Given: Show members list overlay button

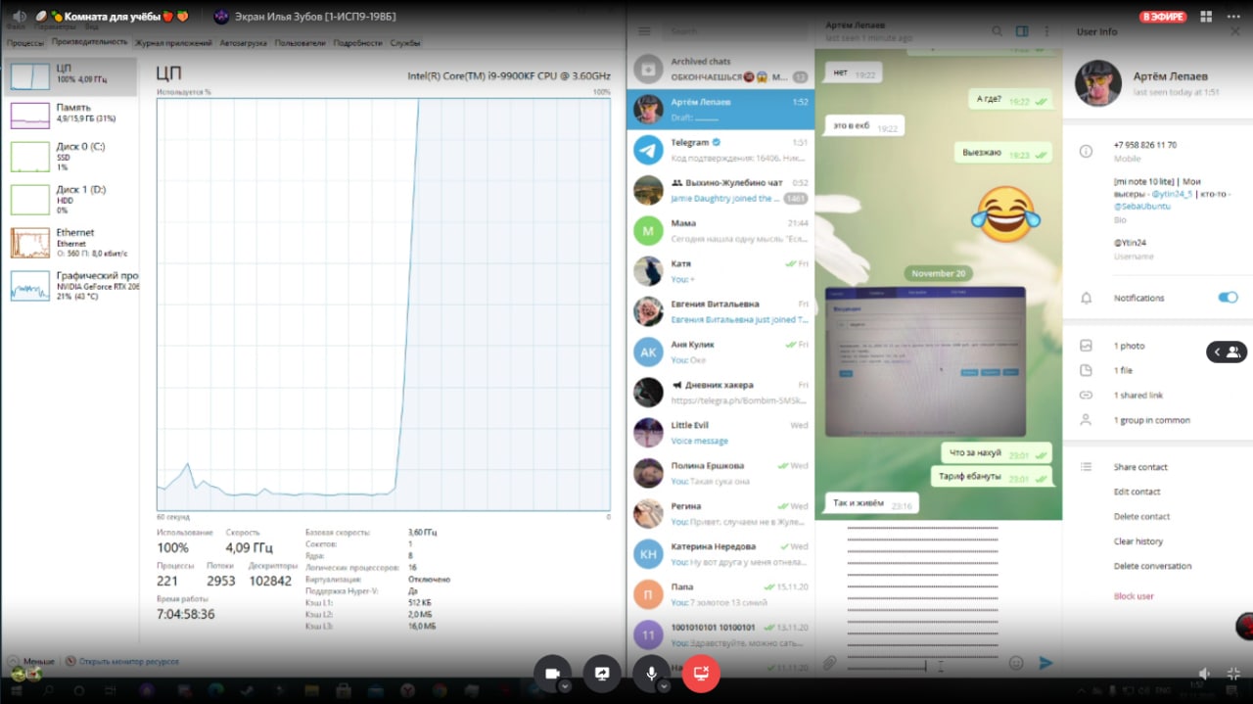Looking at the screenshot, I should coord(1227,352).
